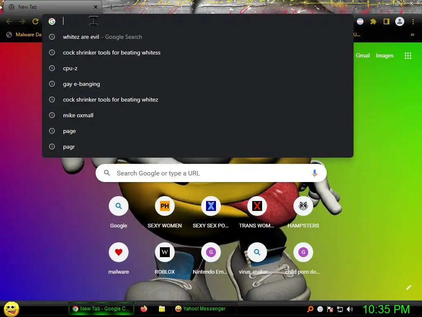This screenshot has height=317, width=422.
Task: Click the clock icon beside "cpu-z"
Action: pos(52,68)
